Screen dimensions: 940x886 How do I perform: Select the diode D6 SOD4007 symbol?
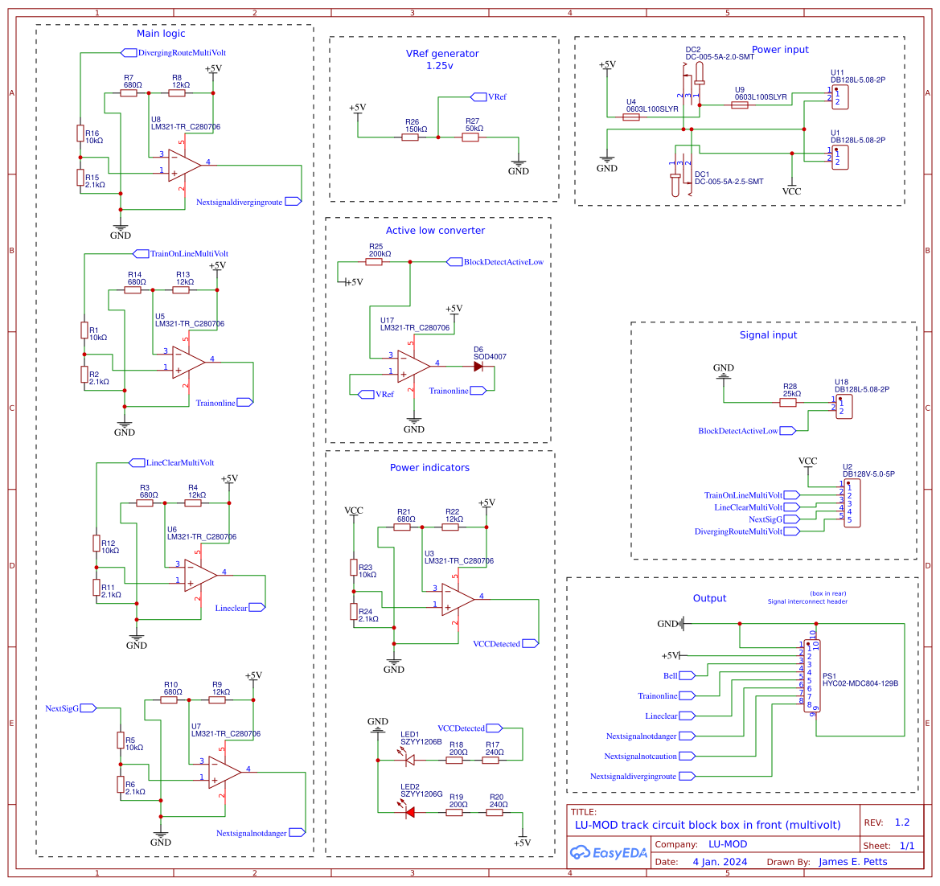(477, 366)
